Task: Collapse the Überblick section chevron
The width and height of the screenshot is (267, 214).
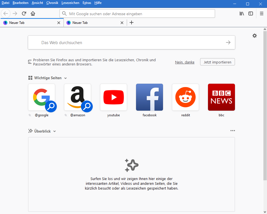Action: (x=55, y=131)
